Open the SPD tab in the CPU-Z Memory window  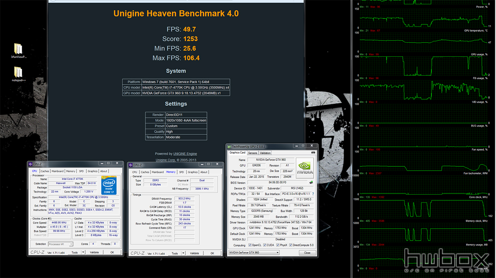(x=182, y=172)
